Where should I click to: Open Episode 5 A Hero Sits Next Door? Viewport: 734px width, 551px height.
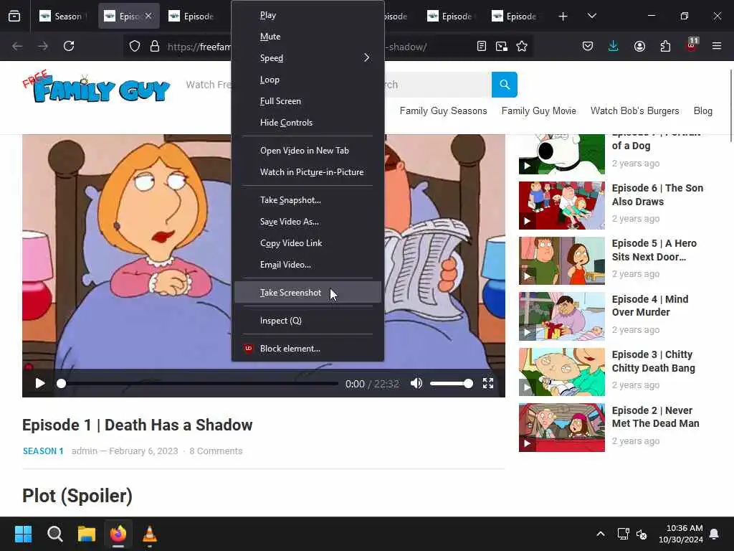654,250
